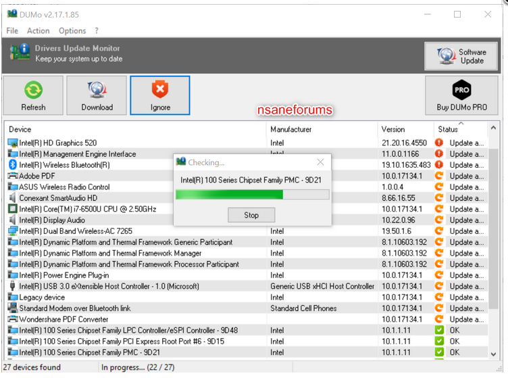Click the device icon of Legacy device
The width and height of the screenshot is (508, 378).
[x=13, y=297]
